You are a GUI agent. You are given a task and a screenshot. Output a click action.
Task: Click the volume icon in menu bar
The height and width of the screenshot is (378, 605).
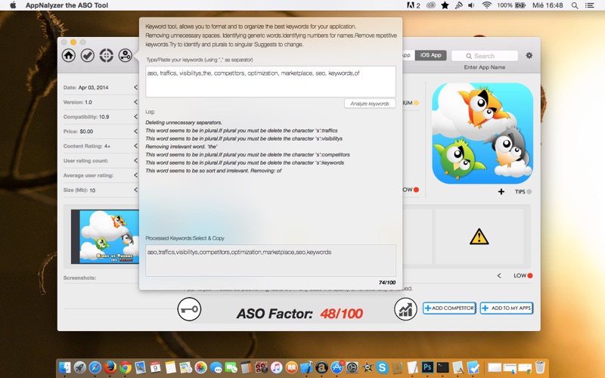(x=471, y=5)
